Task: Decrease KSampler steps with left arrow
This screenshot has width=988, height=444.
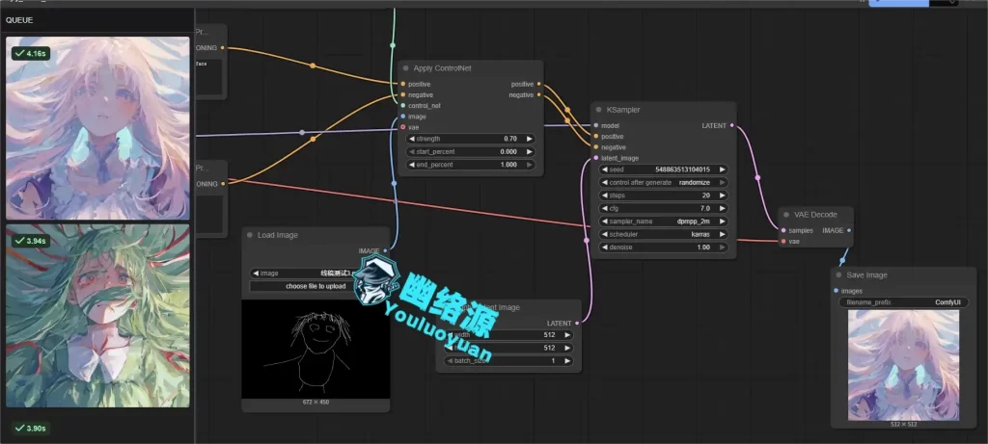Action: point(603,196)
